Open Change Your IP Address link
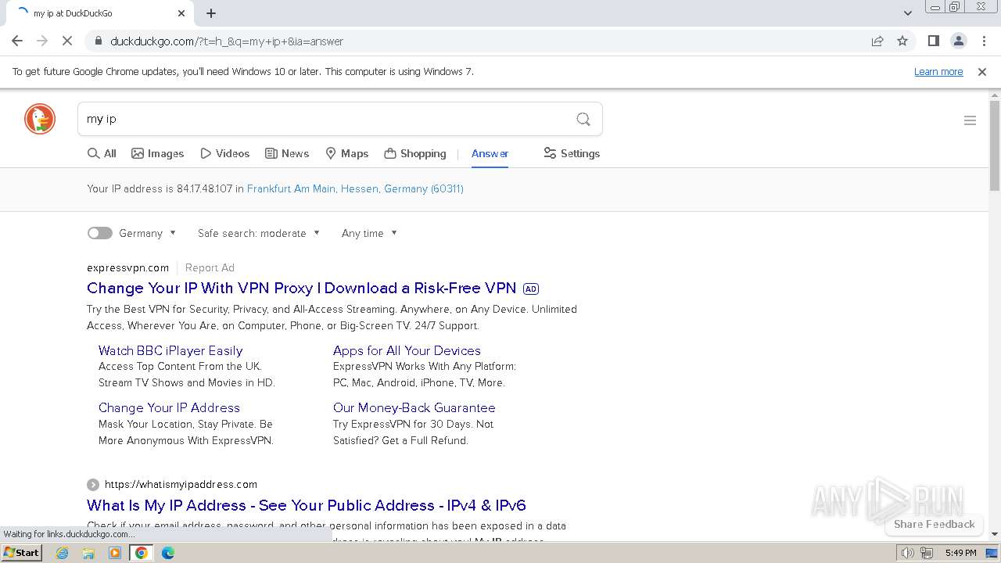This screenshot has height=563, width=1001. point(169,407)
